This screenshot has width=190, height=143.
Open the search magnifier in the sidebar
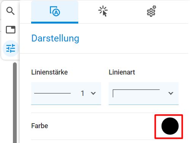click(10, 11)
